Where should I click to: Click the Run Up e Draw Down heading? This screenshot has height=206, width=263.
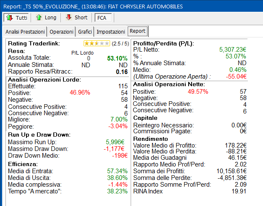pyautogui.click(x=39, y=135)
